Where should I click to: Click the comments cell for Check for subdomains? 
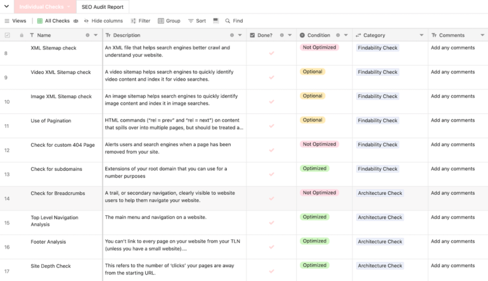453,169
